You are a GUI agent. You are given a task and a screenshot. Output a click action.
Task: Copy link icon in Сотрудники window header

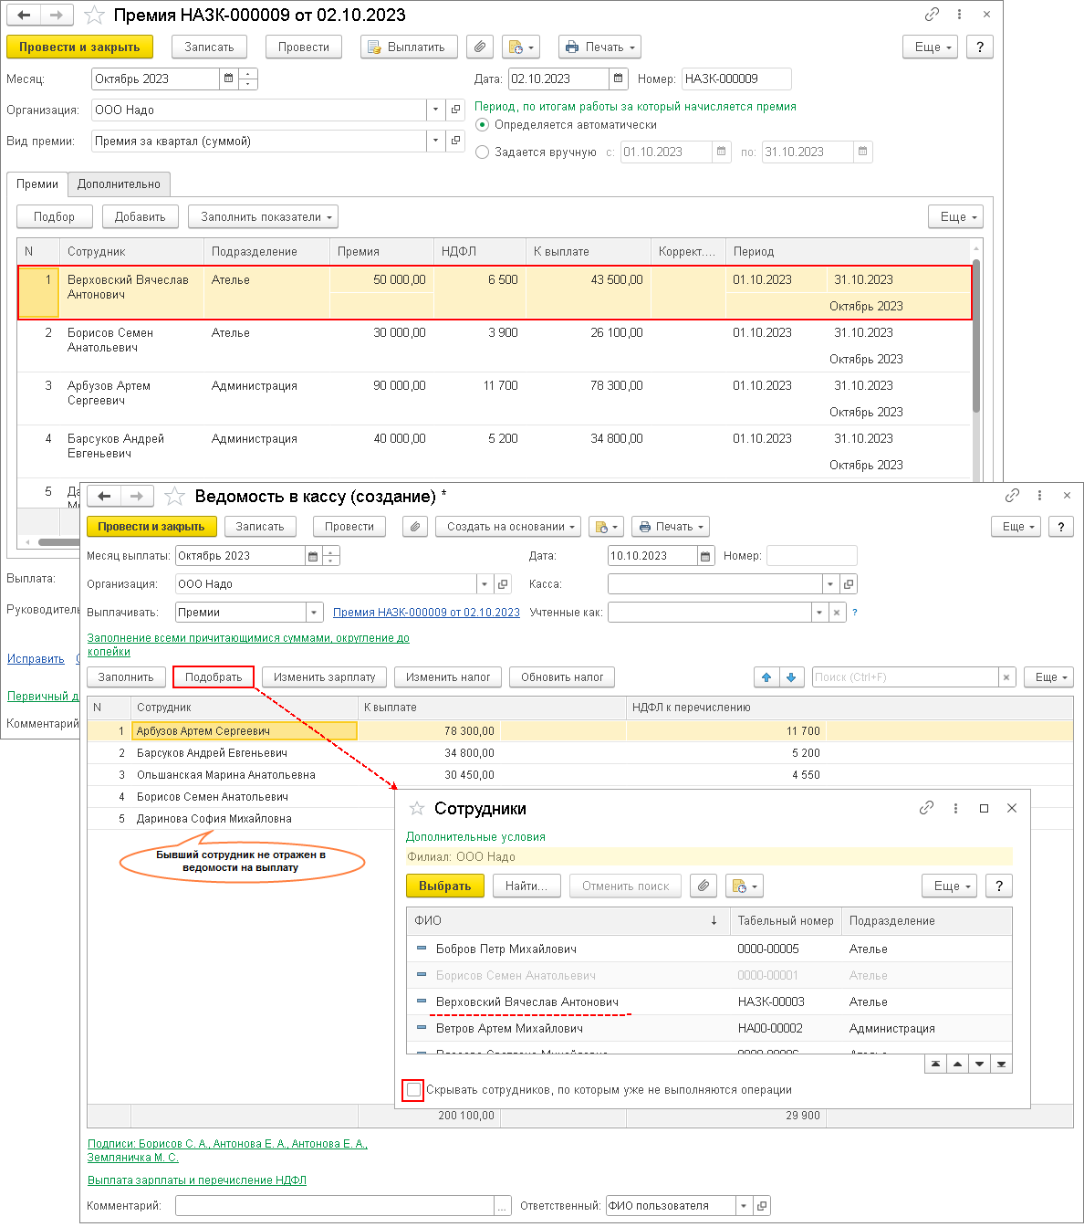(x=926, y=808)
